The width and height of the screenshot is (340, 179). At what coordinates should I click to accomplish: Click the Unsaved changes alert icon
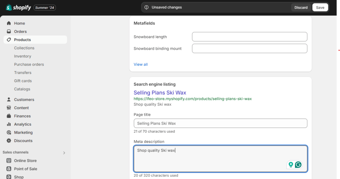click(x=146, y=7)
